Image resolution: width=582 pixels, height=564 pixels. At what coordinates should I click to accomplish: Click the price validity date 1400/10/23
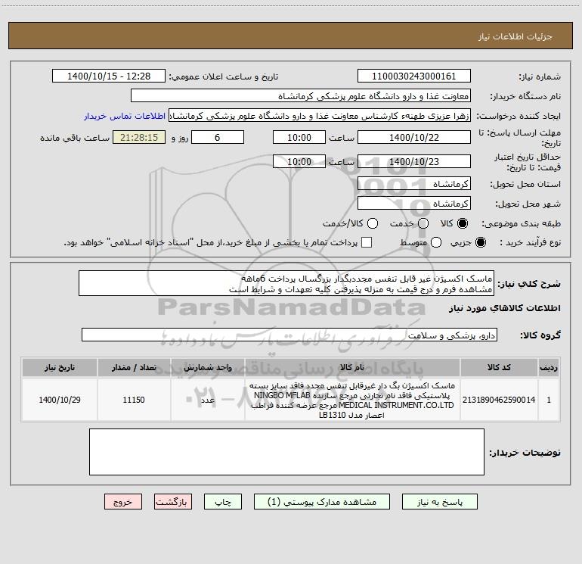coord(414,161)
